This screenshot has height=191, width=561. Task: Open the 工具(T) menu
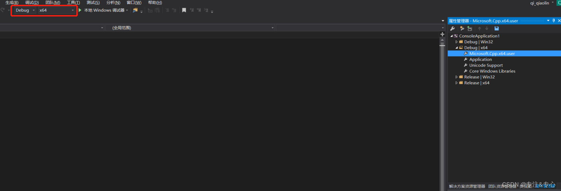(74, 3)
